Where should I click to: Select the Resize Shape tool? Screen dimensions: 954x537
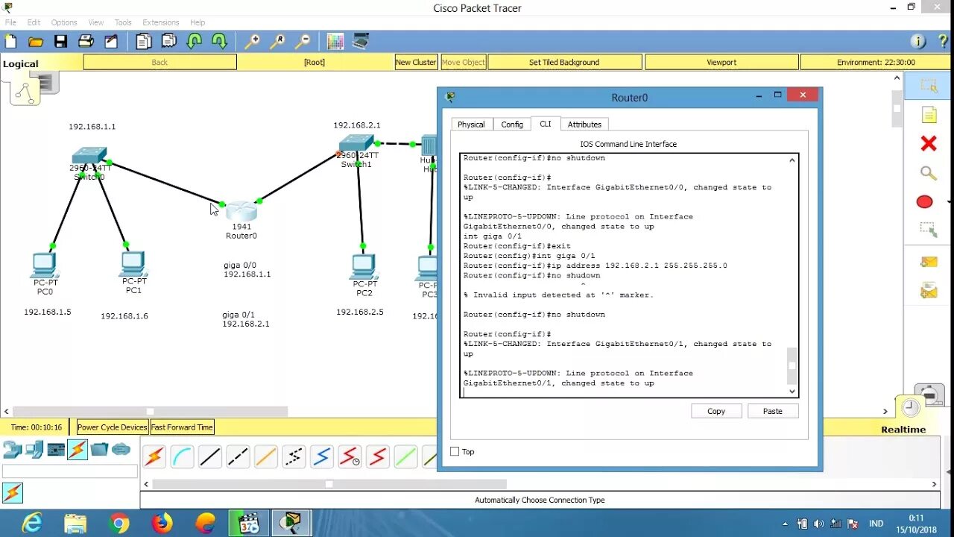tap(929, 230)
